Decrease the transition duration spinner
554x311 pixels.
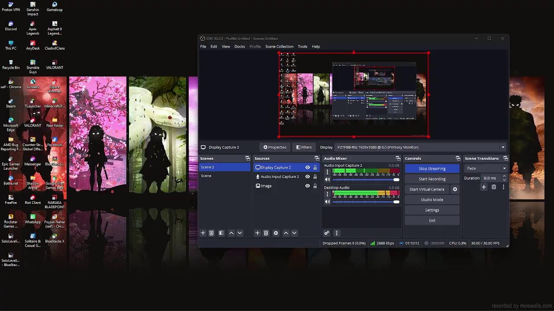[504, 180]
